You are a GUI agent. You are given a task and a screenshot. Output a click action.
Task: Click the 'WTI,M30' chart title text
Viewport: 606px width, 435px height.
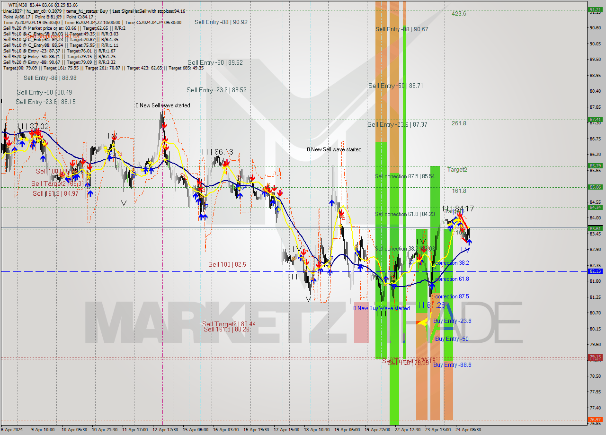tap(18, 5)
